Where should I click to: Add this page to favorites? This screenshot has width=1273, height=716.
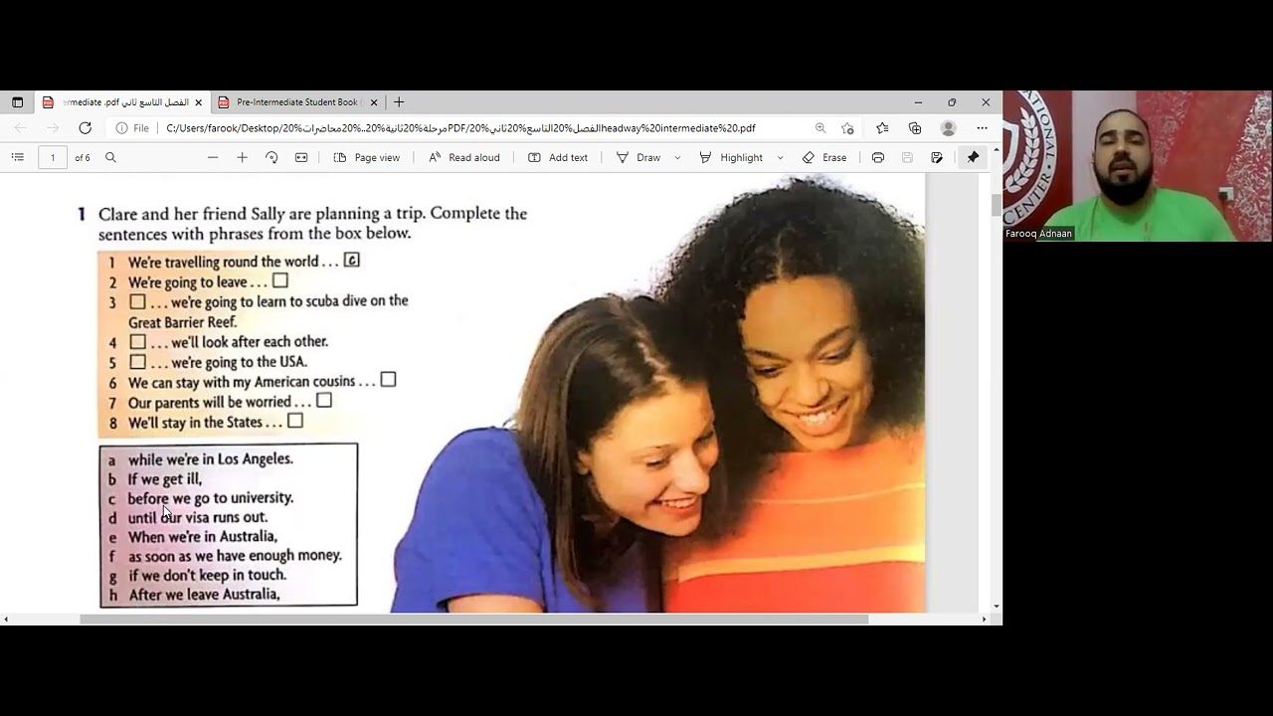pos(847,128)
